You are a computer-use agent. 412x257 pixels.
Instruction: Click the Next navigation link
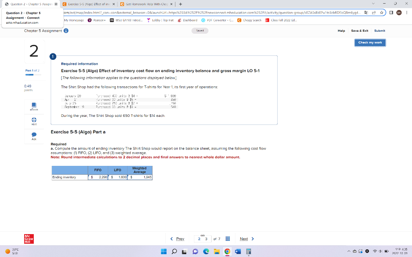coord(244,239)
